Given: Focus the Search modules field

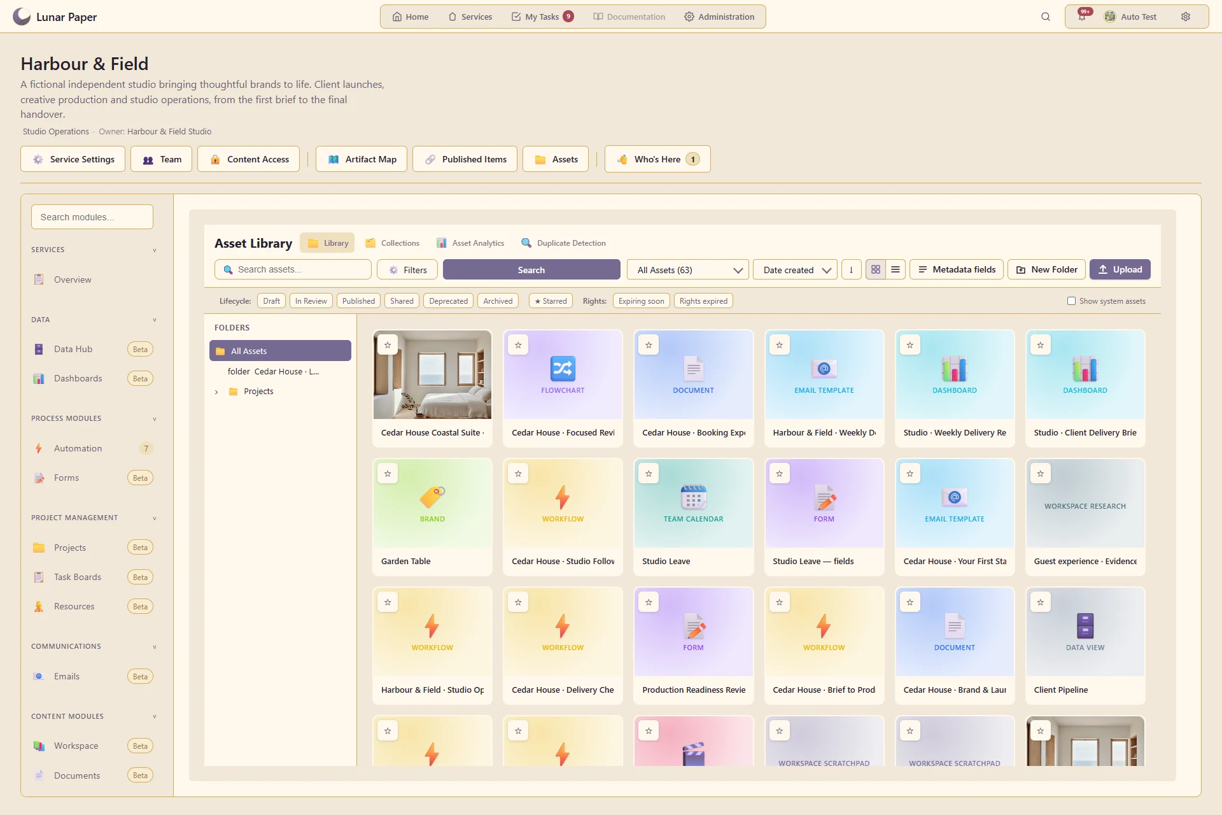Looking at the screenshot, I should (92, 216).
